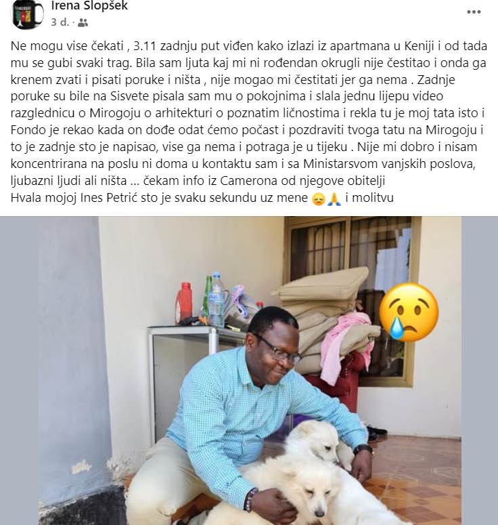Click the wristwatch on the man's arm

tap(363, 449)
